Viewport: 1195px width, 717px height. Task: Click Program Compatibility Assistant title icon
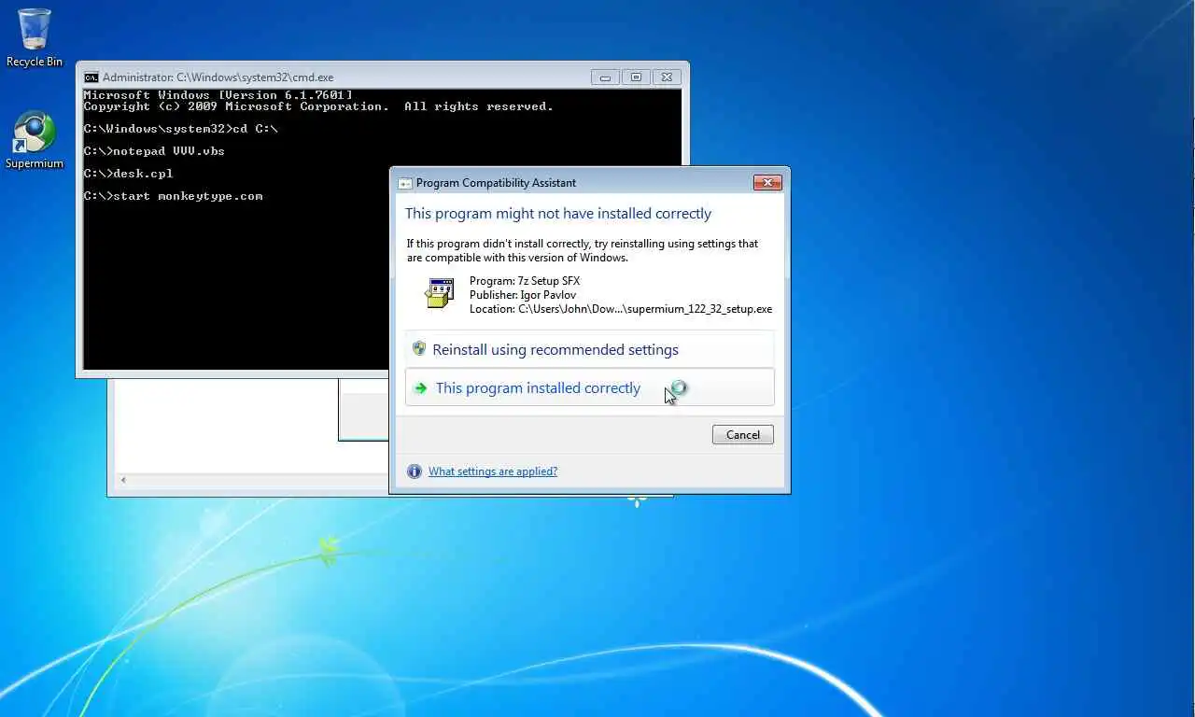point(405,183)
